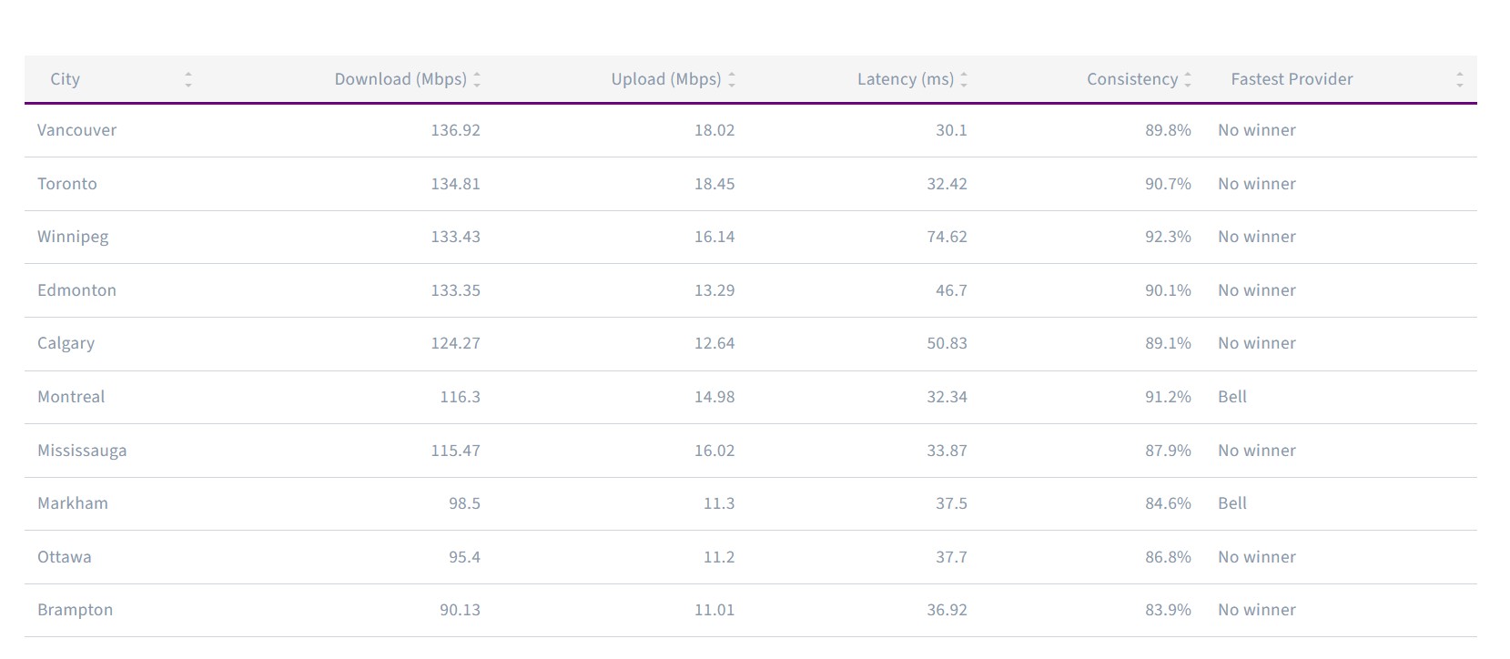Screen dimensions: 1510x659
Task: Click No winner in Vancouver row
Action: pyautogui.click(x=1257, y=130)
